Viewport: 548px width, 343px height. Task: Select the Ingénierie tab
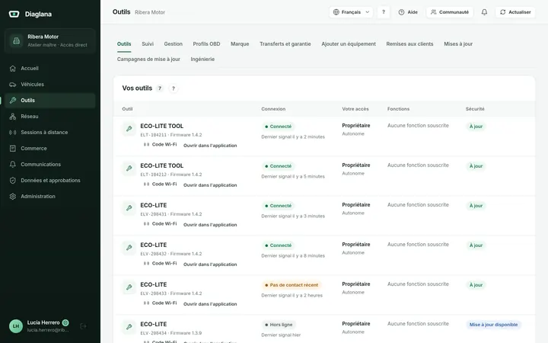202,59
